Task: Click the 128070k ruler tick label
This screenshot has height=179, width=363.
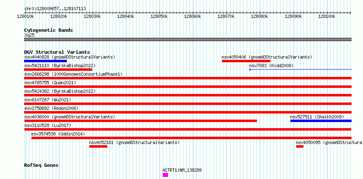Action: (x=226, y=16)
